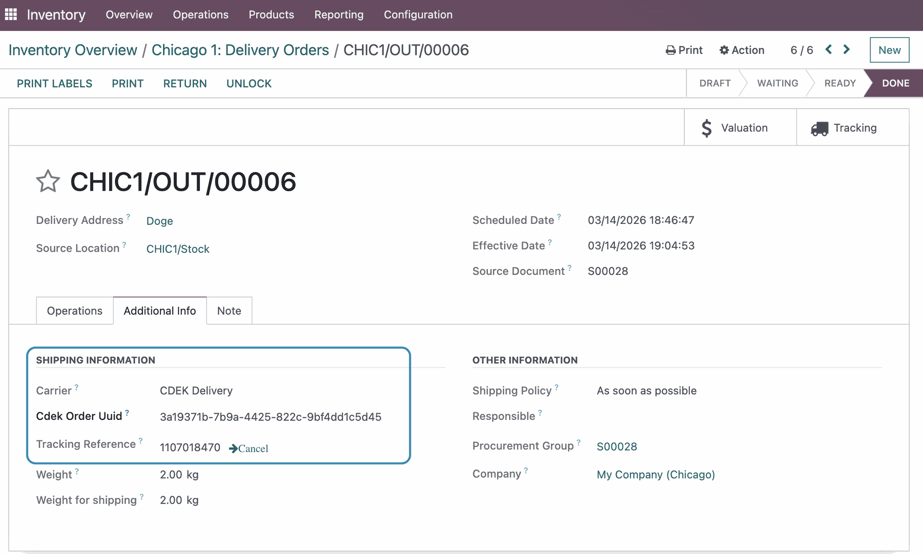Switch to the Note tab
923x554 pixels.
pos(229,311)
